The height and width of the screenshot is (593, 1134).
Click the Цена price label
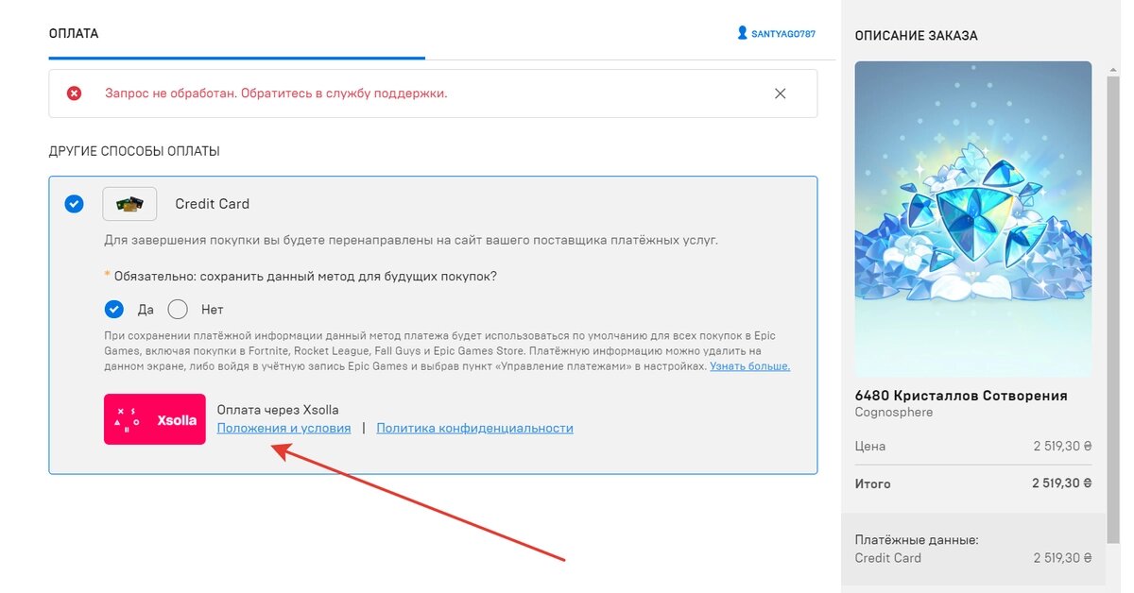[x=870, y=446]
